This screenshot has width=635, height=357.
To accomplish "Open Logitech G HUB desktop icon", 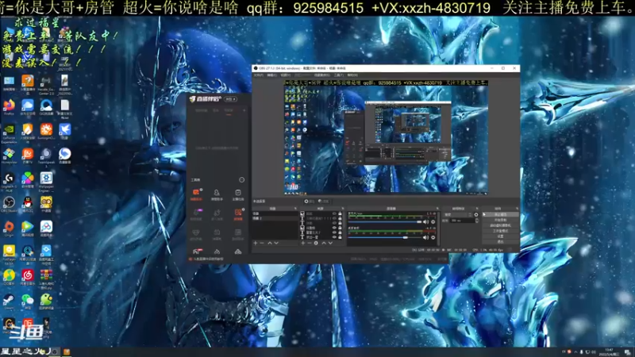I will point(9,181).
